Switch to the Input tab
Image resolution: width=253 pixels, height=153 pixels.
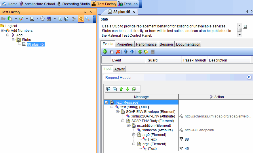pyautogui.click(x=107, y=69)
